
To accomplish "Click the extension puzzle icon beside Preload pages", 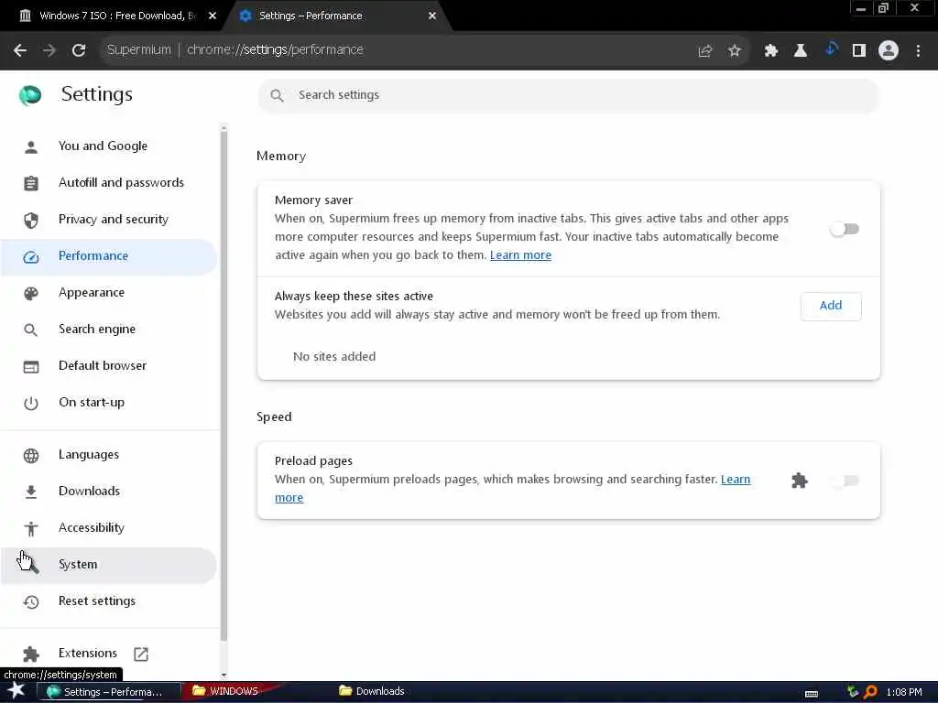I will [799, 480].
